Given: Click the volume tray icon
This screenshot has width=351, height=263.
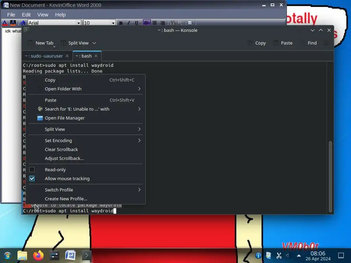Looking at the screenshot, I should tap(288, 255).
